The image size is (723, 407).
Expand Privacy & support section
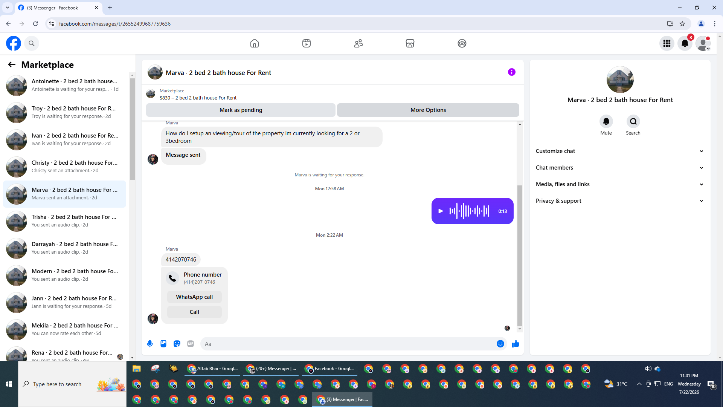(620, 201)
